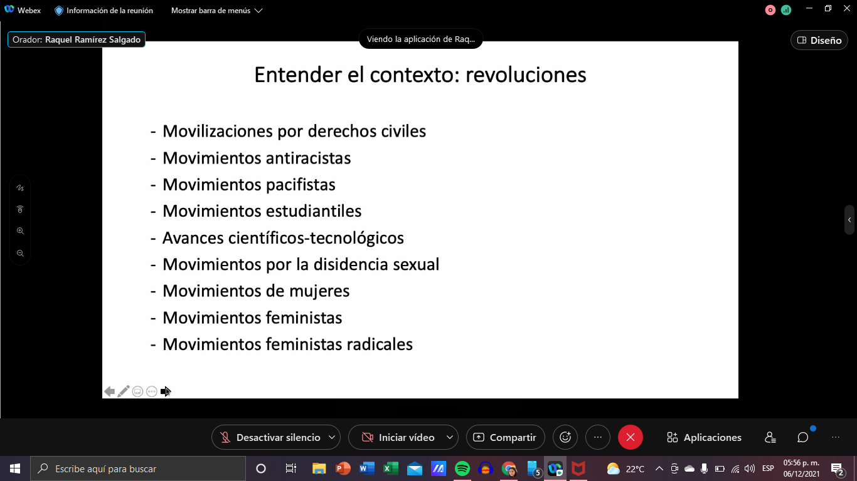Open Spotify from the taskbar
This screenshot has height=481, width=857.
[x=462, y=468]
